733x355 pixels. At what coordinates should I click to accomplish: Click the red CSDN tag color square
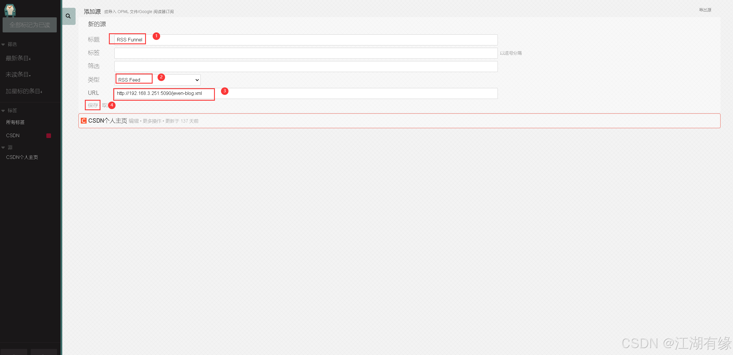tap(49, 136)
